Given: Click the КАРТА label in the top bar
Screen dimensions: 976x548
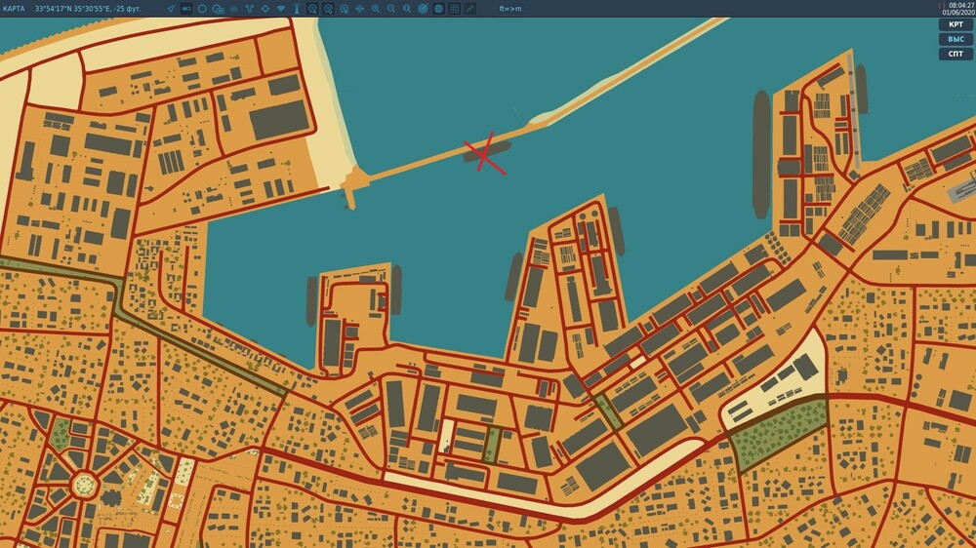Looking at the screenshot, I should pyautogui.click(x=14, y=9).
